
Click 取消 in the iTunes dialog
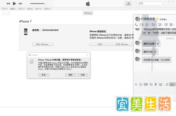tap(44, 75)
